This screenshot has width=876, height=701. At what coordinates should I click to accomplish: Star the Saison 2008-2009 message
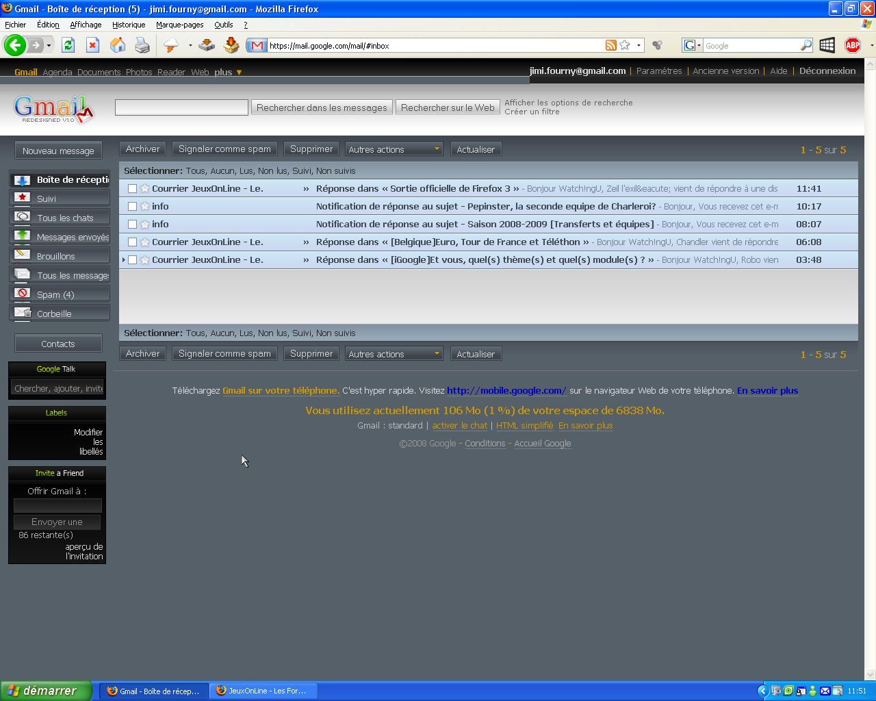pos(145,224)
